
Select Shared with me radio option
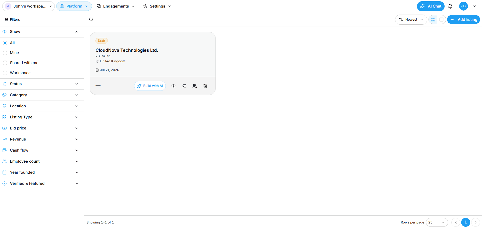[5, 63]
